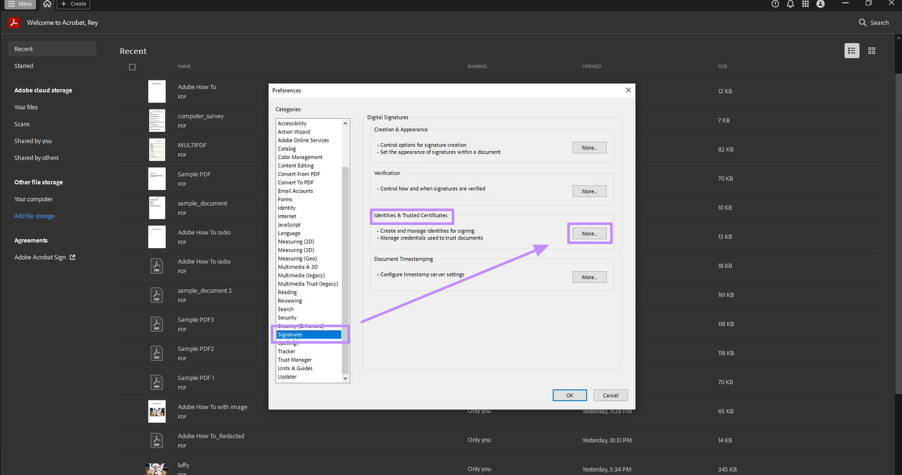Screen dimensions: 902x475
Task: Open the apps grid icon
Action: 806,4
